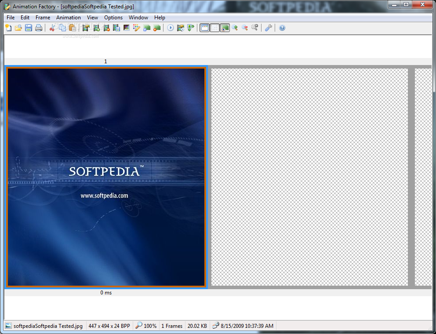Viewport: 436px width, 334px height.
Task: Select the Softpedia frame 1 thumbnail
Action: [x=106, y=177]
